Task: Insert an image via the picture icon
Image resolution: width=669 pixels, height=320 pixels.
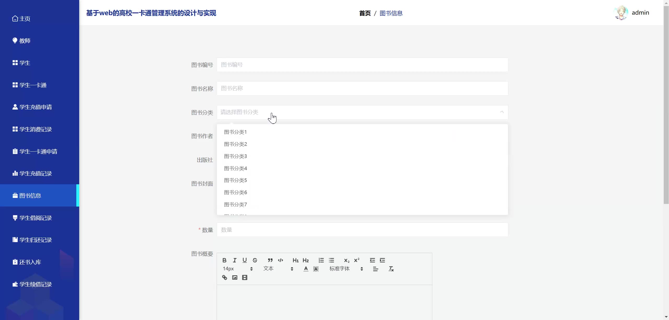Action: click(235, 277)
